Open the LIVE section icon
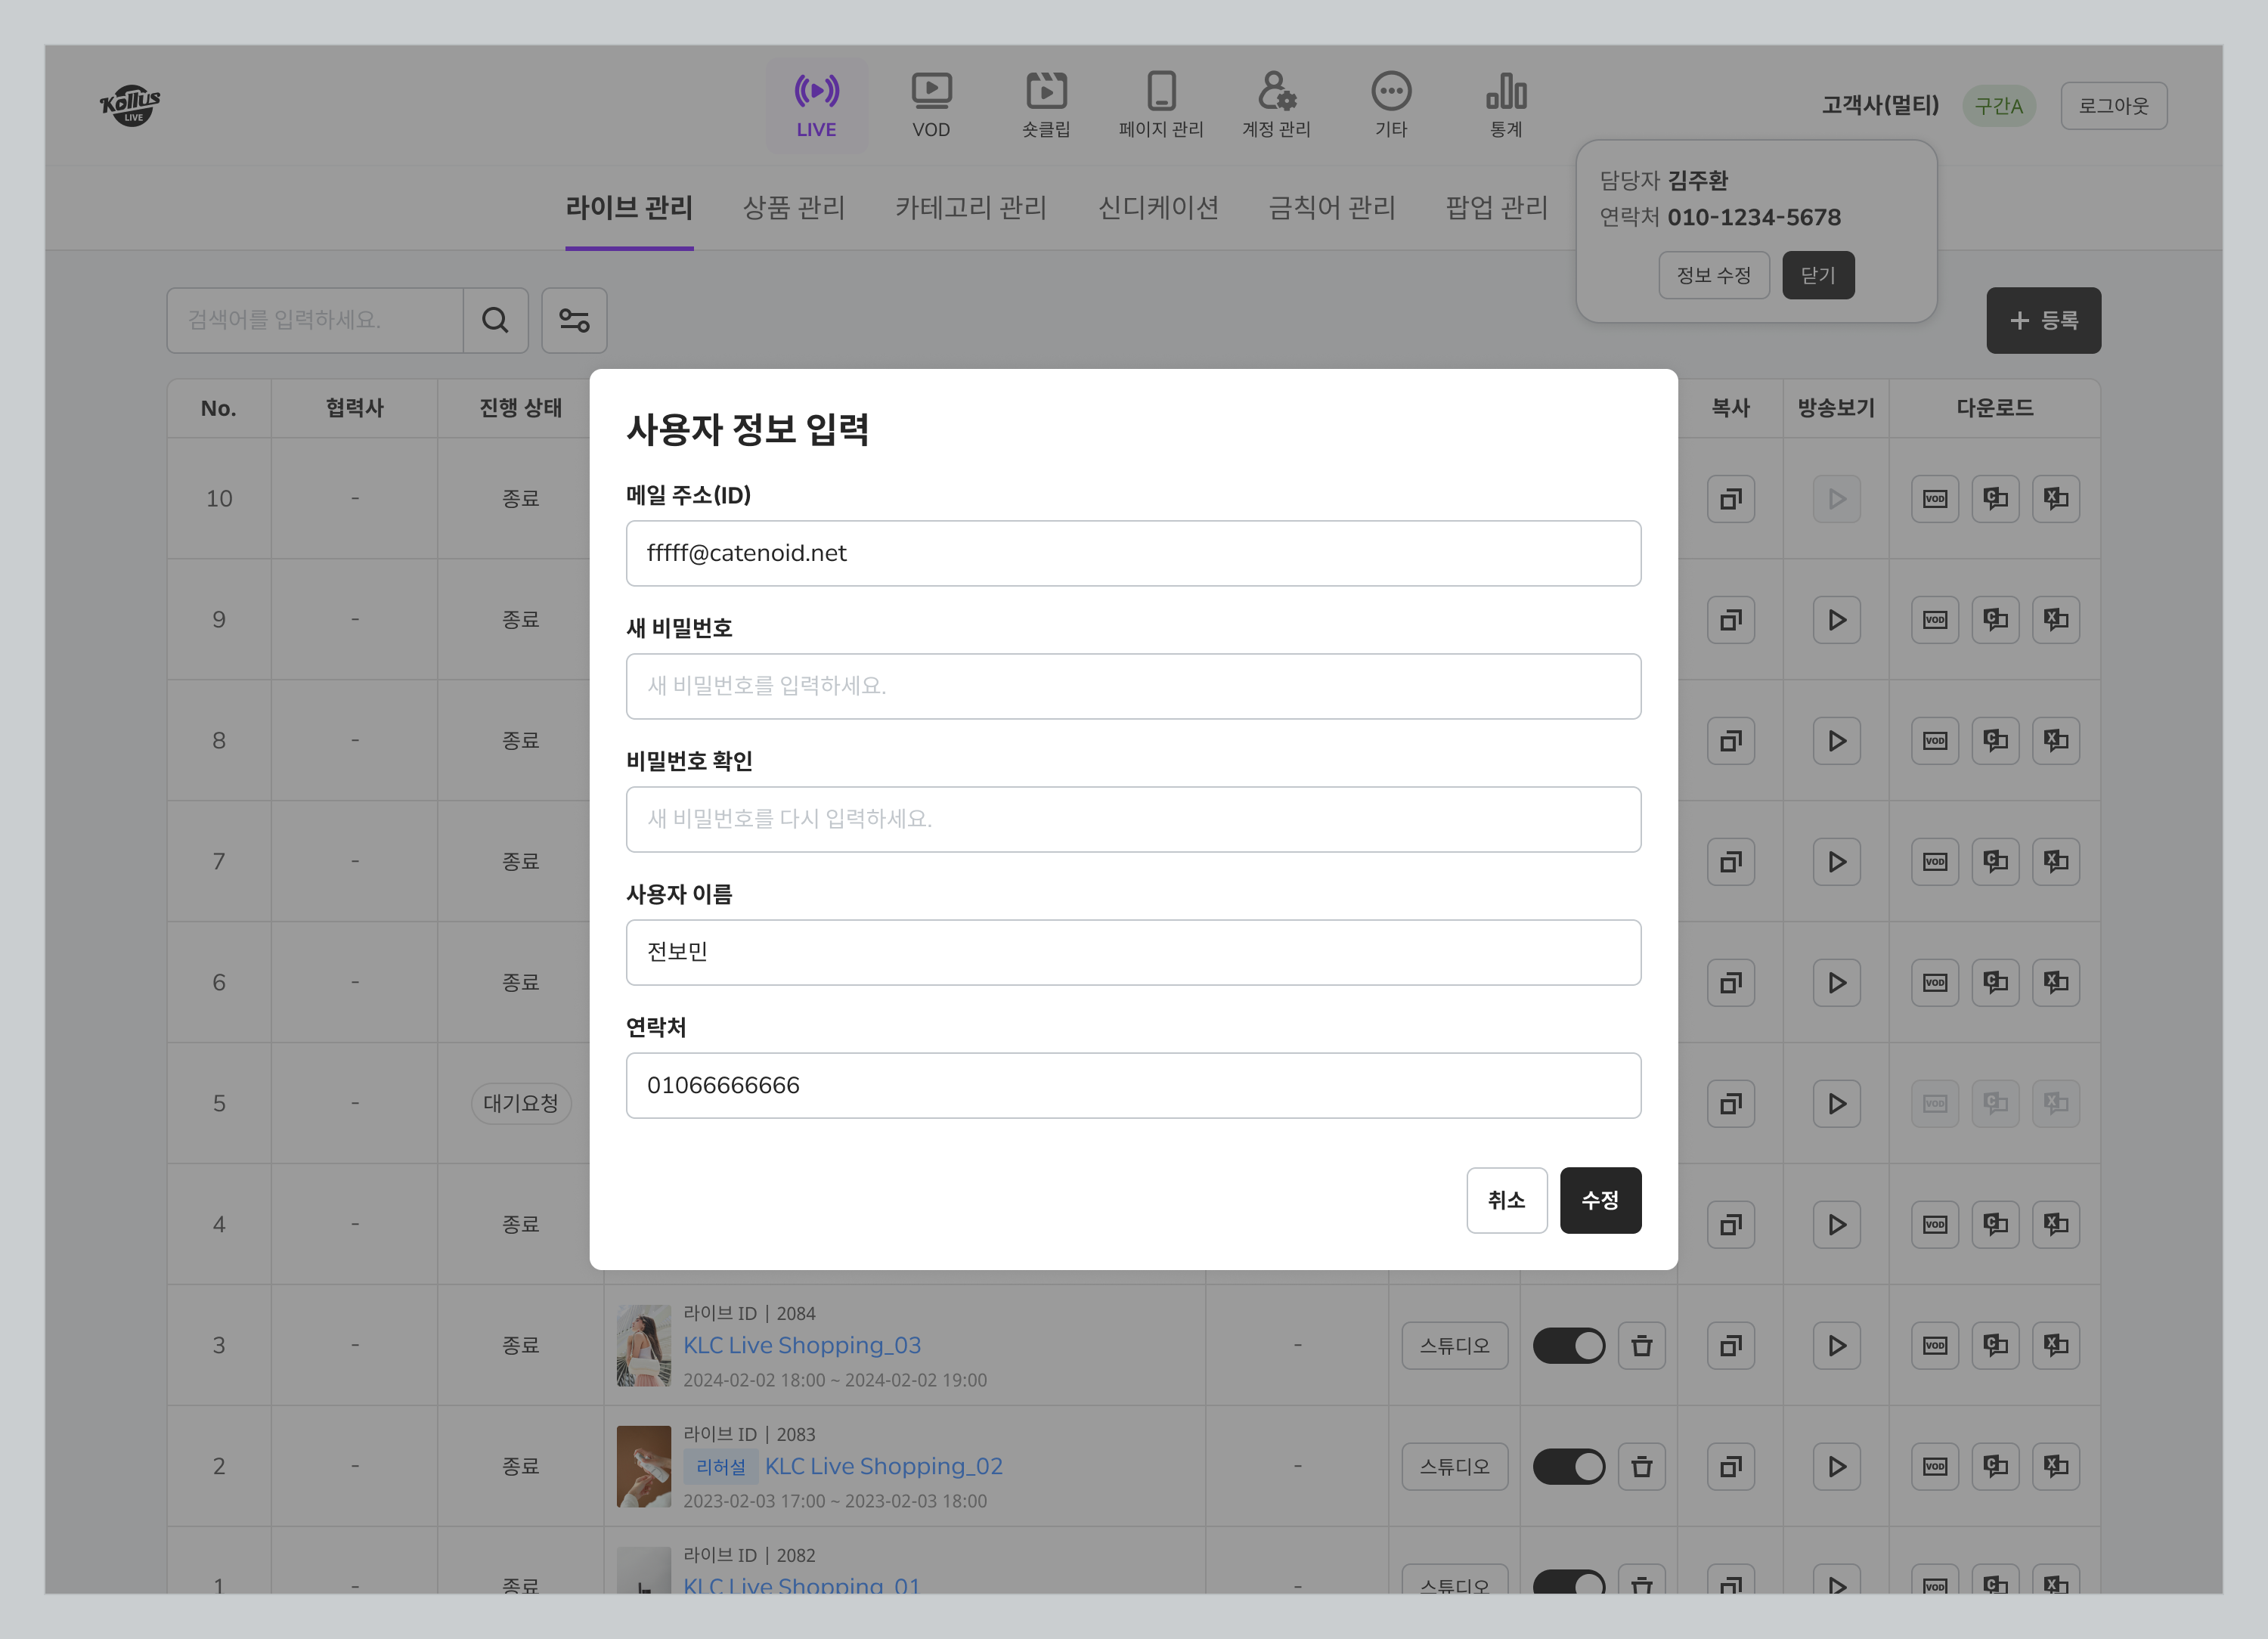 click(816, 92)
